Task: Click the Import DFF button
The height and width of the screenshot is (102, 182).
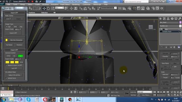Action: coord(13,33)
